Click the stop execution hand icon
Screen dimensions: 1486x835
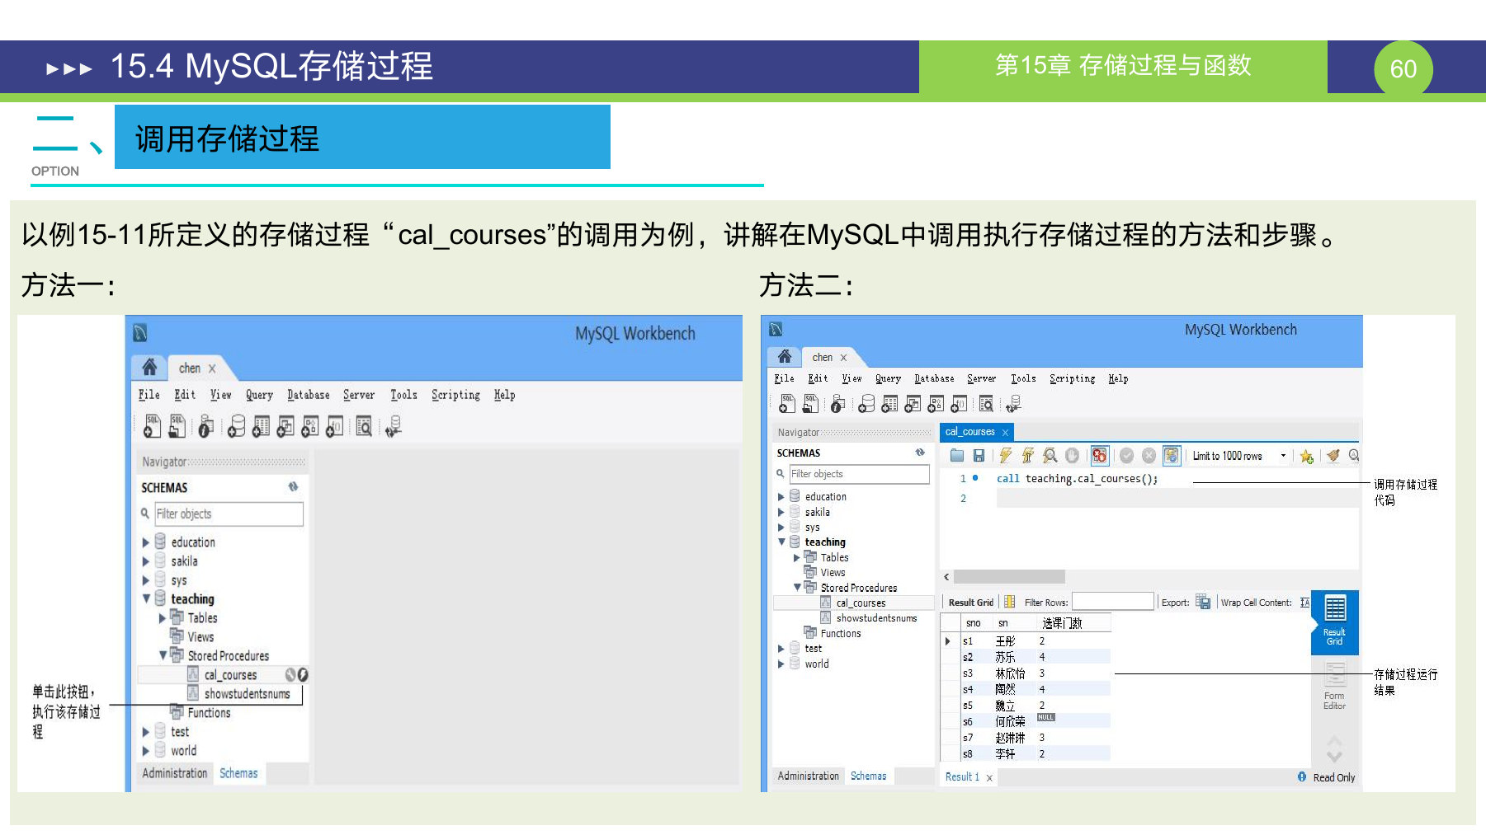pos(1072,455)
